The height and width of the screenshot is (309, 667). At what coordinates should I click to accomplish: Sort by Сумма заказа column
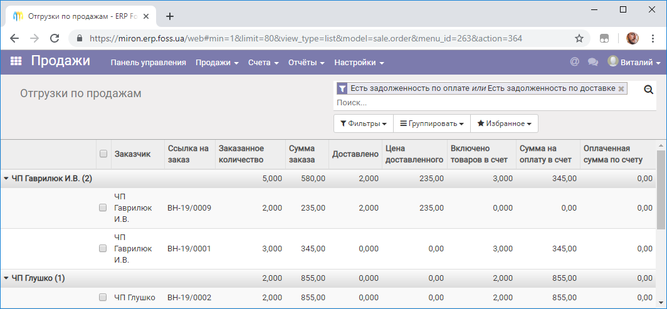click(x=307, y=154)
